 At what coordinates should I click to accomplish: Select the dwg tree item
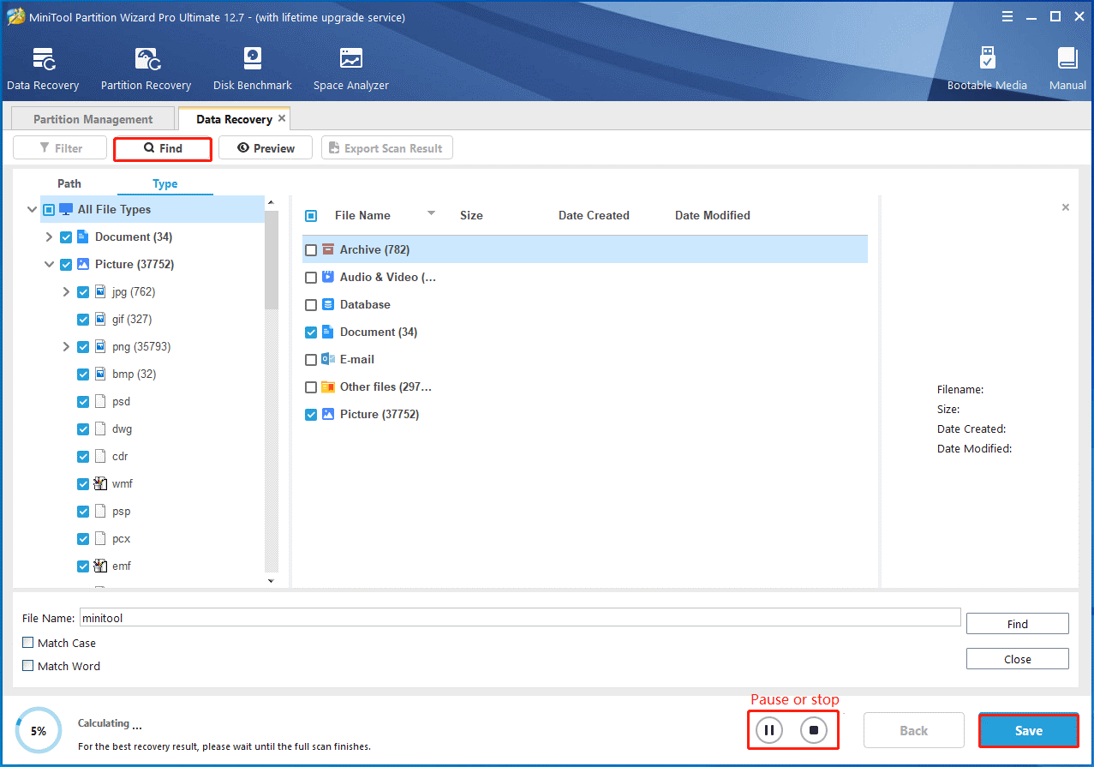point(122,428)
